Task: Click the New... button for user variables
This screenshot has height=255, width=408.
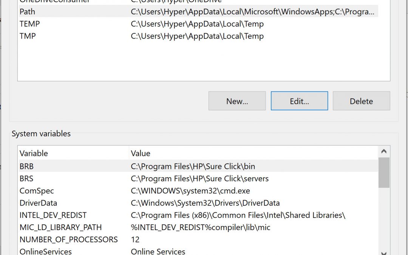Action: [x=237, y=101]
